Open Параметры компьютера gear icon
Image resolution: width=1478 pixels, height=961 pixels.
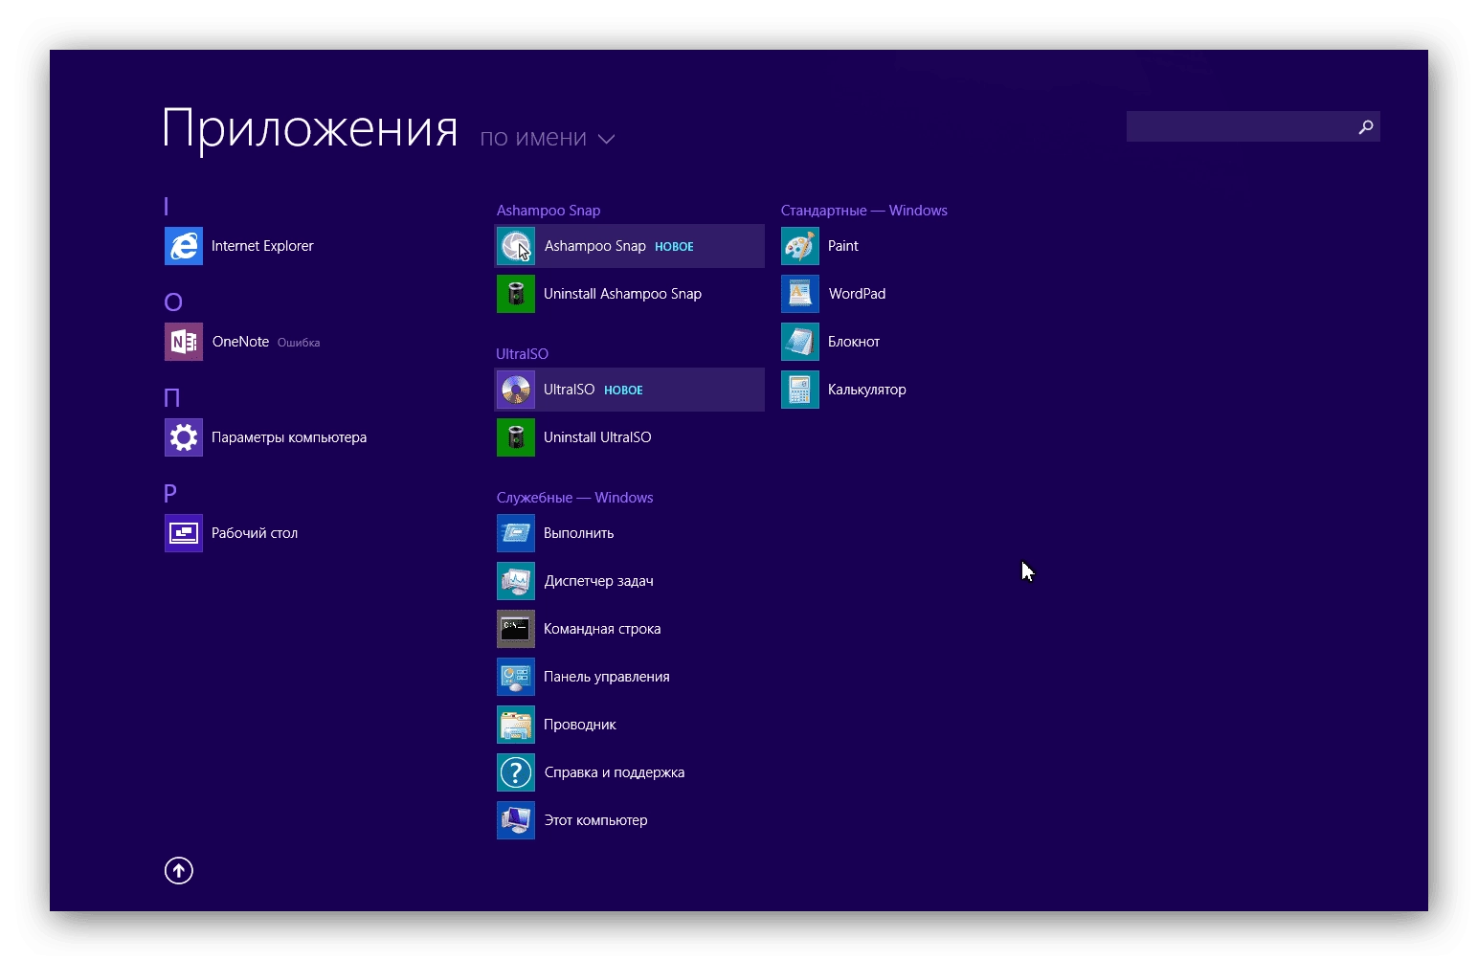[184, 437]
